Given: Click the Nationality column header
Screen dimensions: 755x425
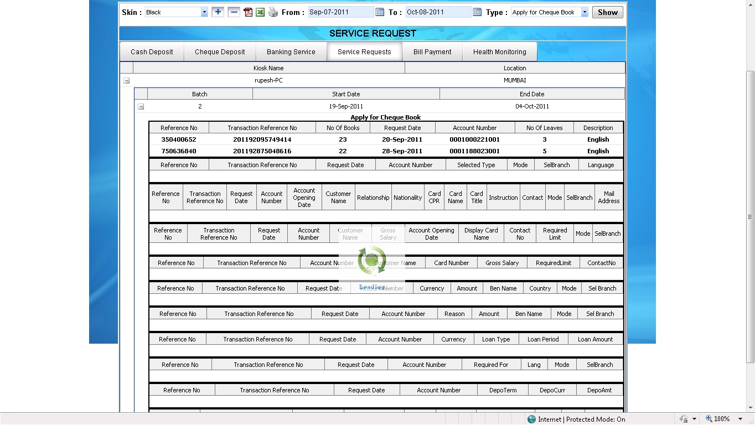Looking at the screenshot, I should click(x=408, y=198).
